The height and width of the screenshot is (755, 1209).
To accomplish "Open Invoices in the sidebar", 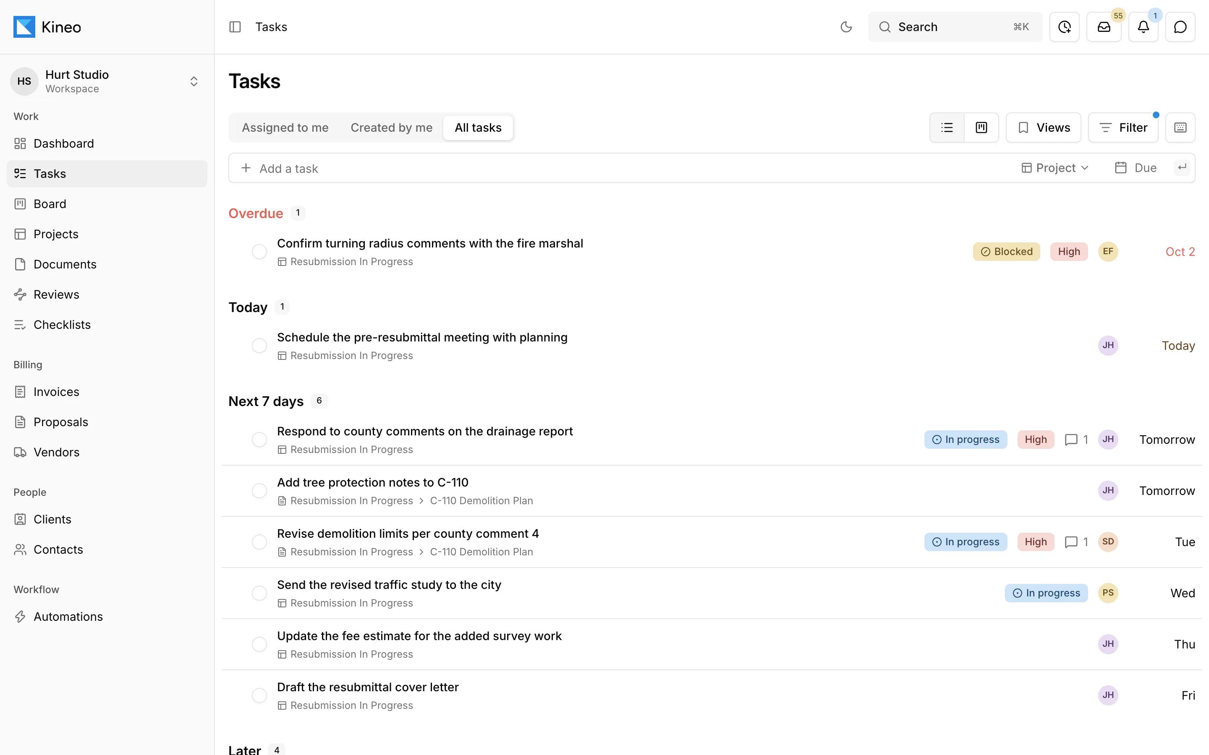I will click(x=107, y=392).
